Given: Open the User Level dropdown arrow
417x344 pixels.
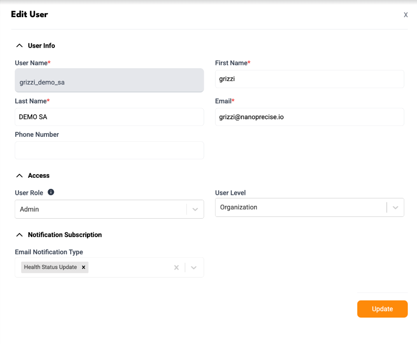Looking at the screenshot, I should coord(395,208).
